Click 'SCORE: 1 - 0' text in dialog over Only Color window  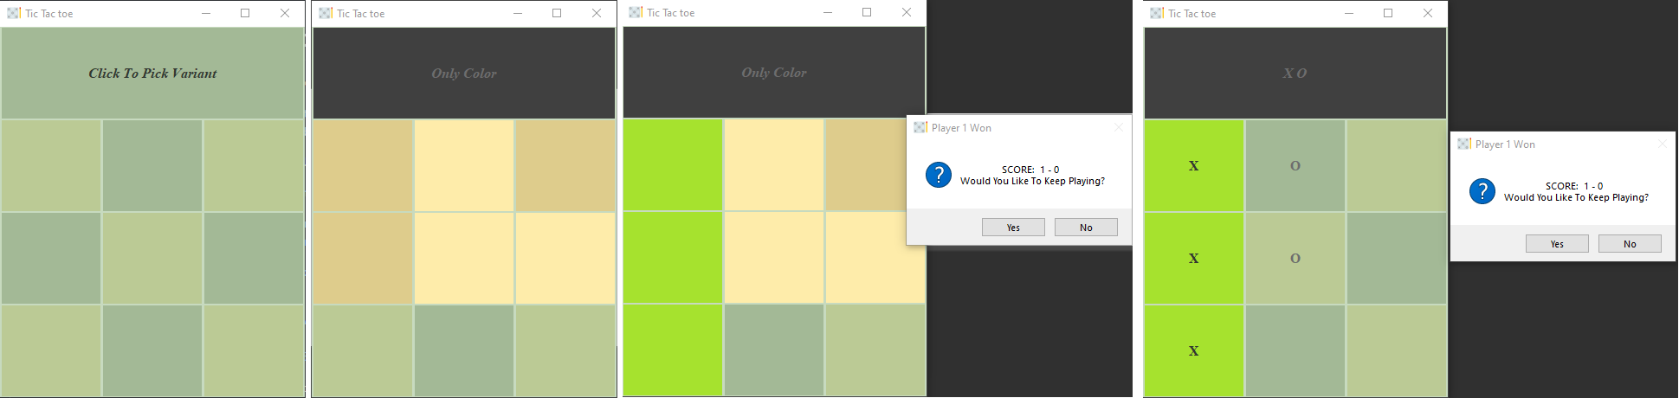pyautogui.click(x=1030, y=170)
